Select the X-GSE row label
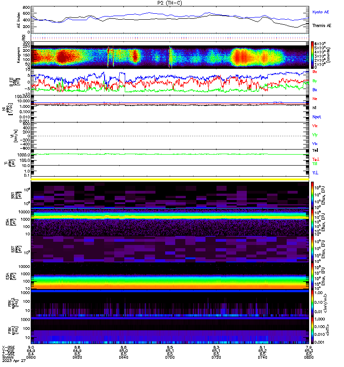The height and width of the screenshot is (367, 344). (x=8, y=347)
